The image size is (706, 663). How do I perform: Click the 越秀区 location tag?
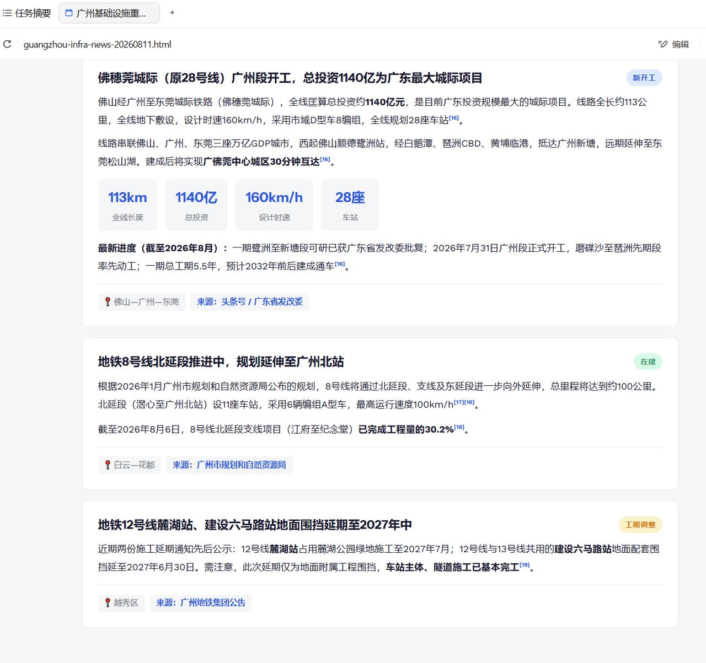point(121,602)
